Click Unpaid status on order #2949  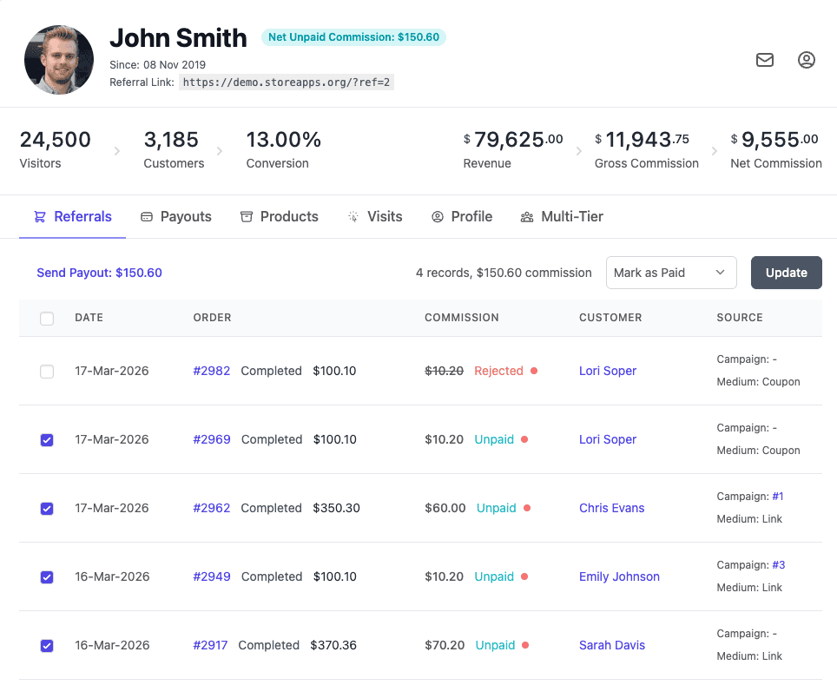[494, 576]
